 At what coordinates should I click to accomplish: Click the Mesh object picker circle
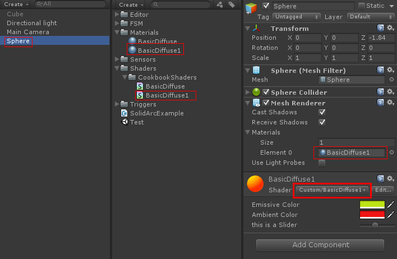click(x=391, y=80)
